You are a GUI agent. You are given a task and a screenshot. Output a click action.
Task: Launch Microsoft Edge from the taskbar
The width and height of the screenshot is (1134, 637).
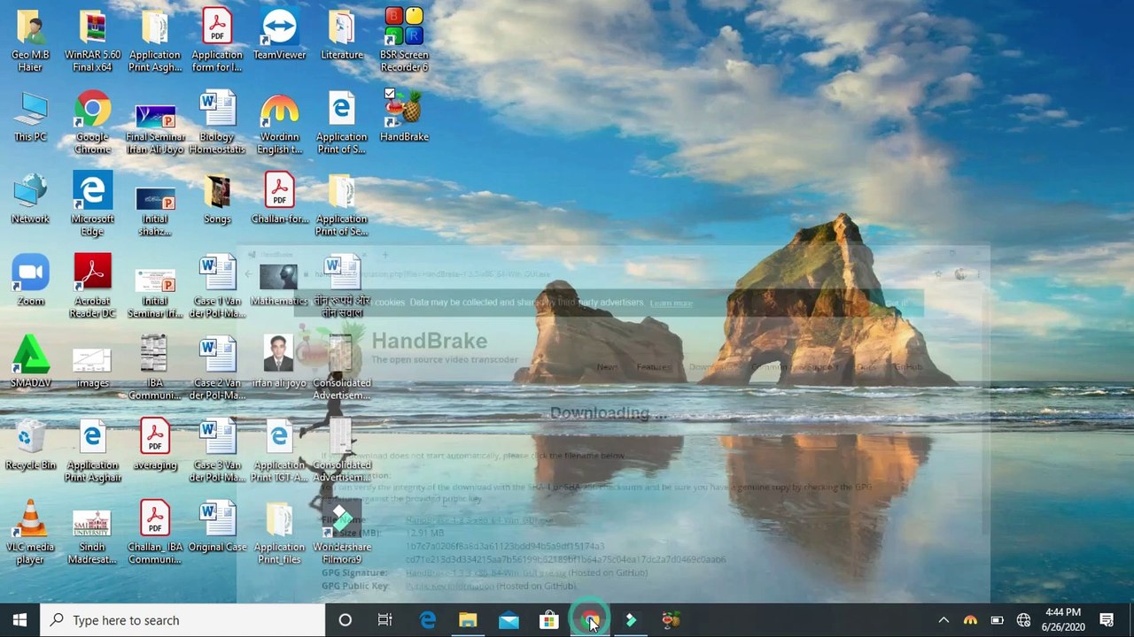tap(427, 620)
